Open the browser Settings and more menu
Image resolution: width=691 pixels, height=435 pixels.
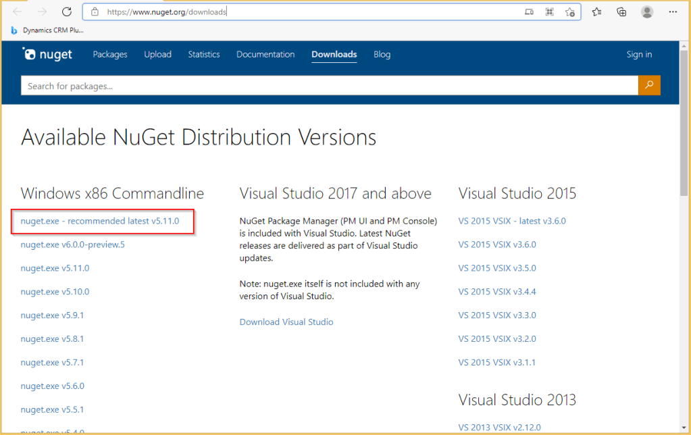click(x=673, y=11)
